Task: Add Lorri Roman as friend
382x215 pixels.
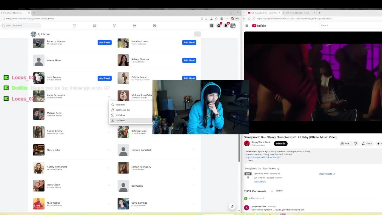Action: click(104, 78)
